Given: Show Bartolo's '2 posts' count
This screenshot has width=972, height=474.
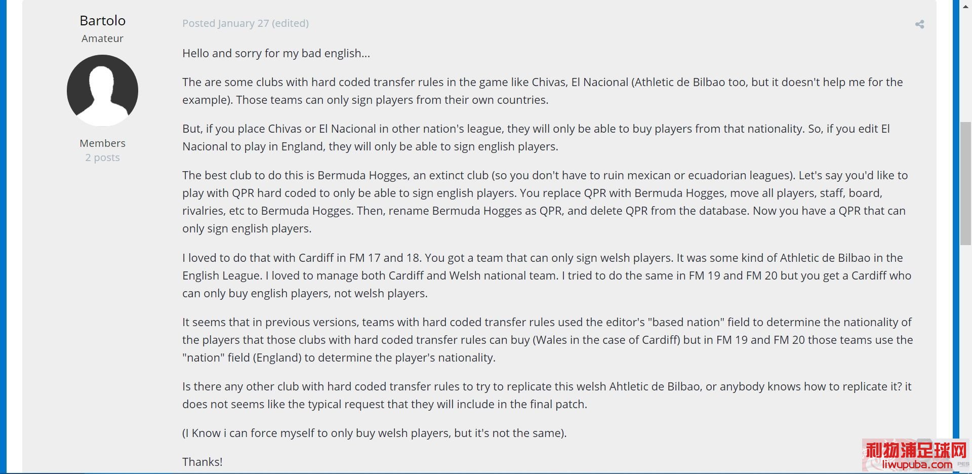Looking at the screenshot, I should 102,157.
